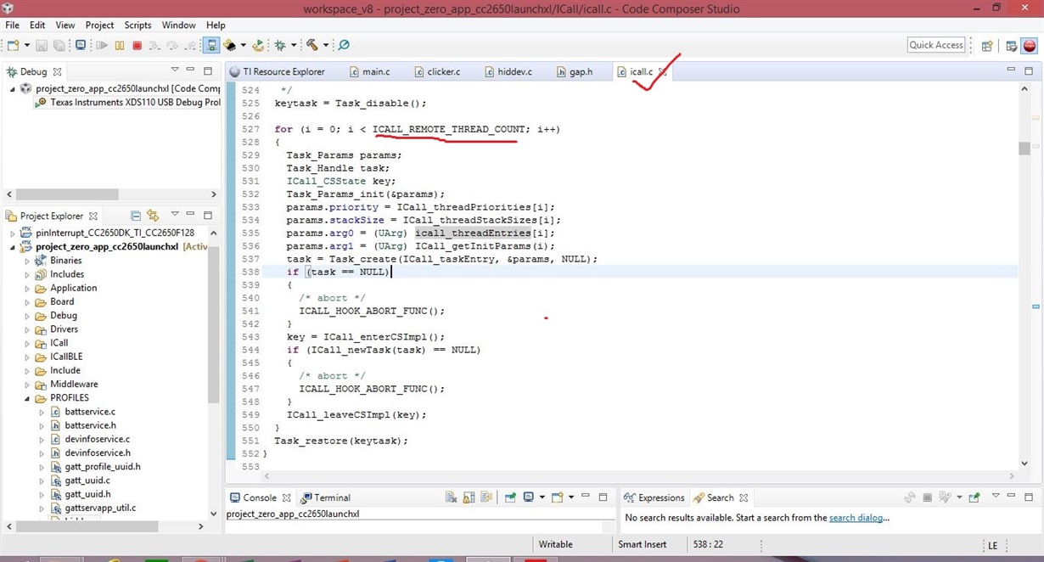The height and width of the screenshot is (562, 1044).
Task: Expand the Binaries folder
Action: click(x=27, y=261)
